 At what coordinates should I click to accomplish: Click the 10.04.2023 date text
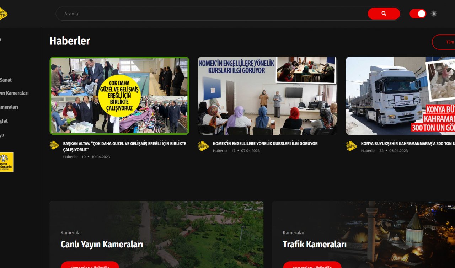(x=101, y=157)
